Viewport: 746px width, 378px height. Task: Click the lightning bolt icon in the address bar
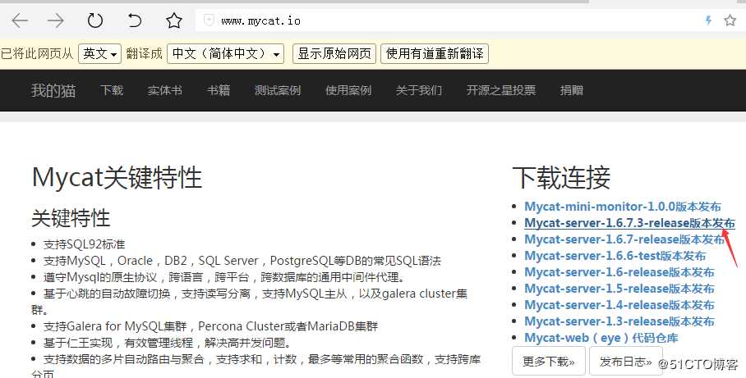point(708,20)
